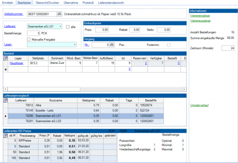Open the Lieferant dropdown
This screenshot has height=163, width=238.
point(60,27)
